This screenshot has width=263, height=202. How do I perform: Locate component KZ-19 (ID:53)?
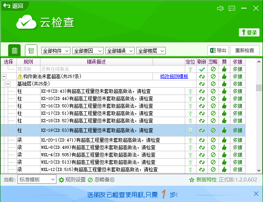tap(190, 130)
